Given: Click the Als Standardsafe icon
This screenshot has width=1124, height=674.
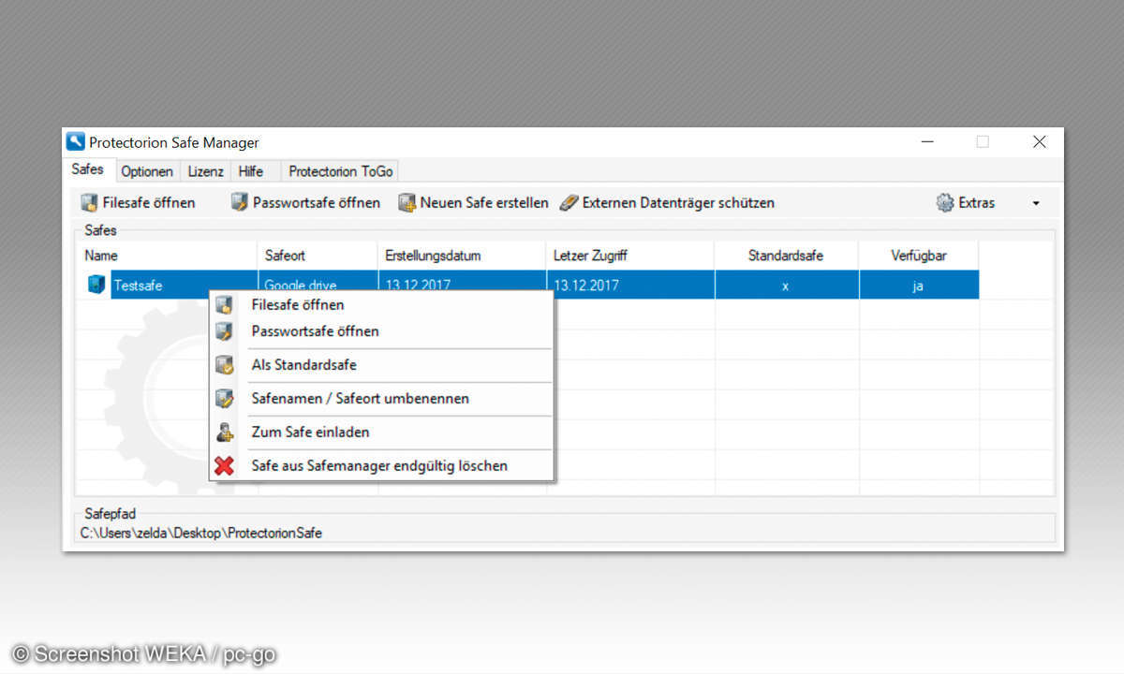Looking at the screenshot, I should [224, 365].
